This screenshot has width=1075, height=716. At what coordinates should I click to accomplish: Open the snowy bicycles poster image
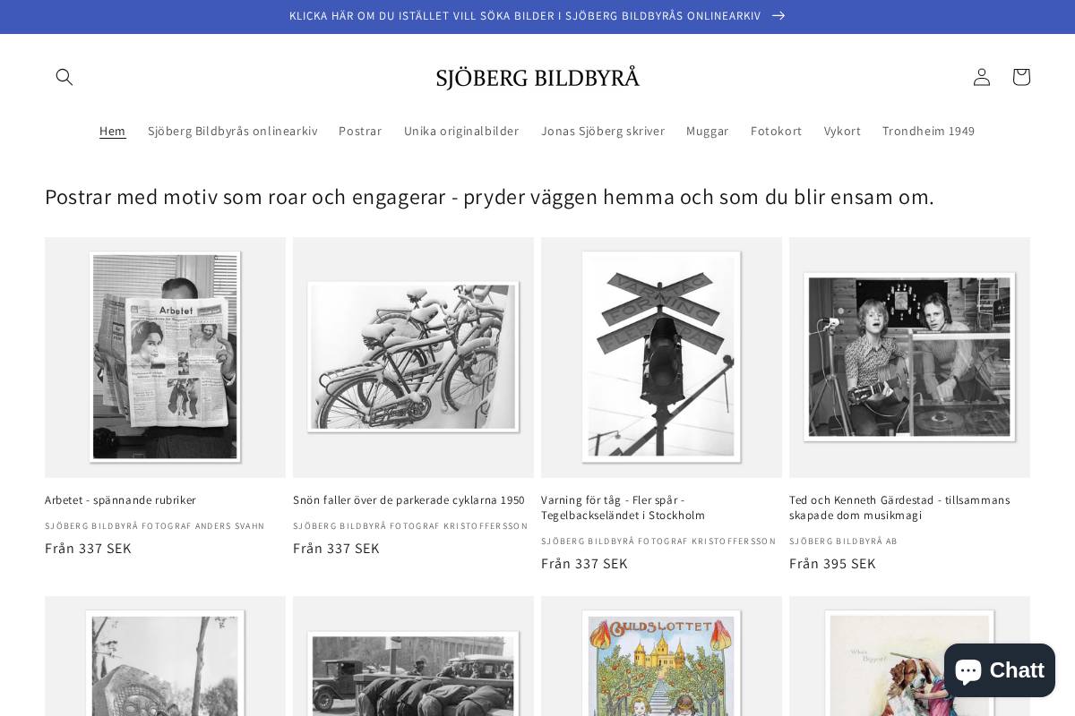pyautogui.click(x=413, y=357)
